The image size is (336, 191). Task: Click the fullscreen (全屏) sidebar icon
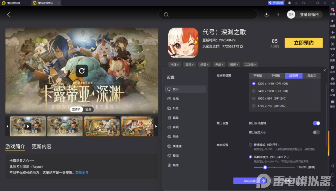pyautogui.click(x=332, y=44)
